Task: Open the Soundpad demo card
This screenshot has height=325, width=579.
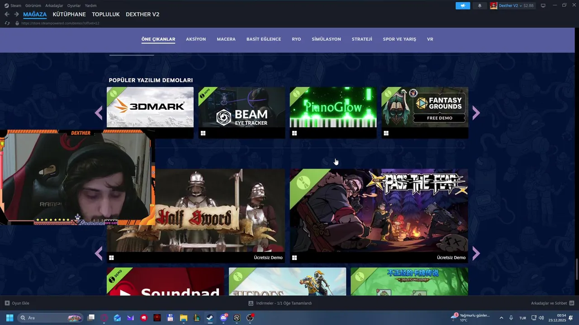Action: (166, 282)
